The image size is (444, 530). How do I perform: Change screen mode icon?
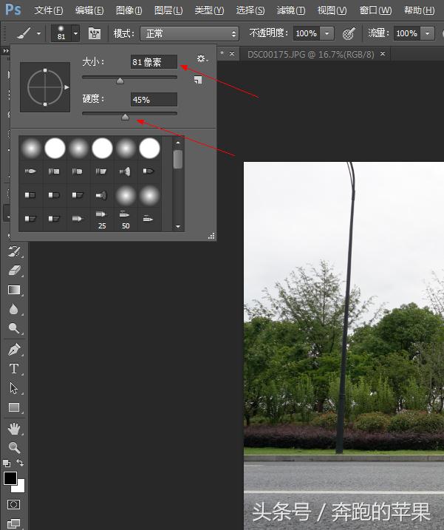13,523
